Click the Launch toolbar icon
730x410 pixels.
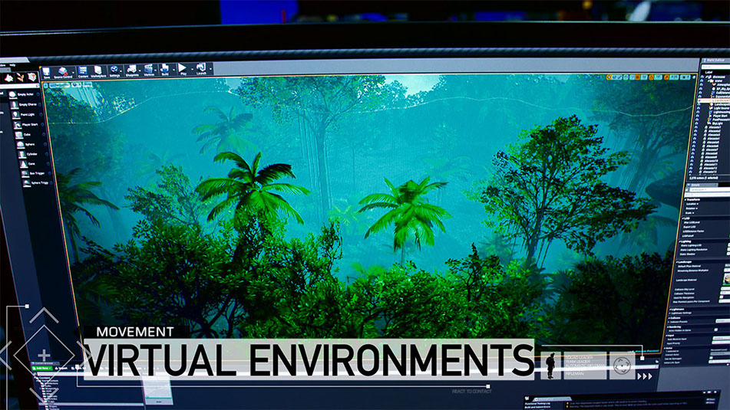[200, 69]
